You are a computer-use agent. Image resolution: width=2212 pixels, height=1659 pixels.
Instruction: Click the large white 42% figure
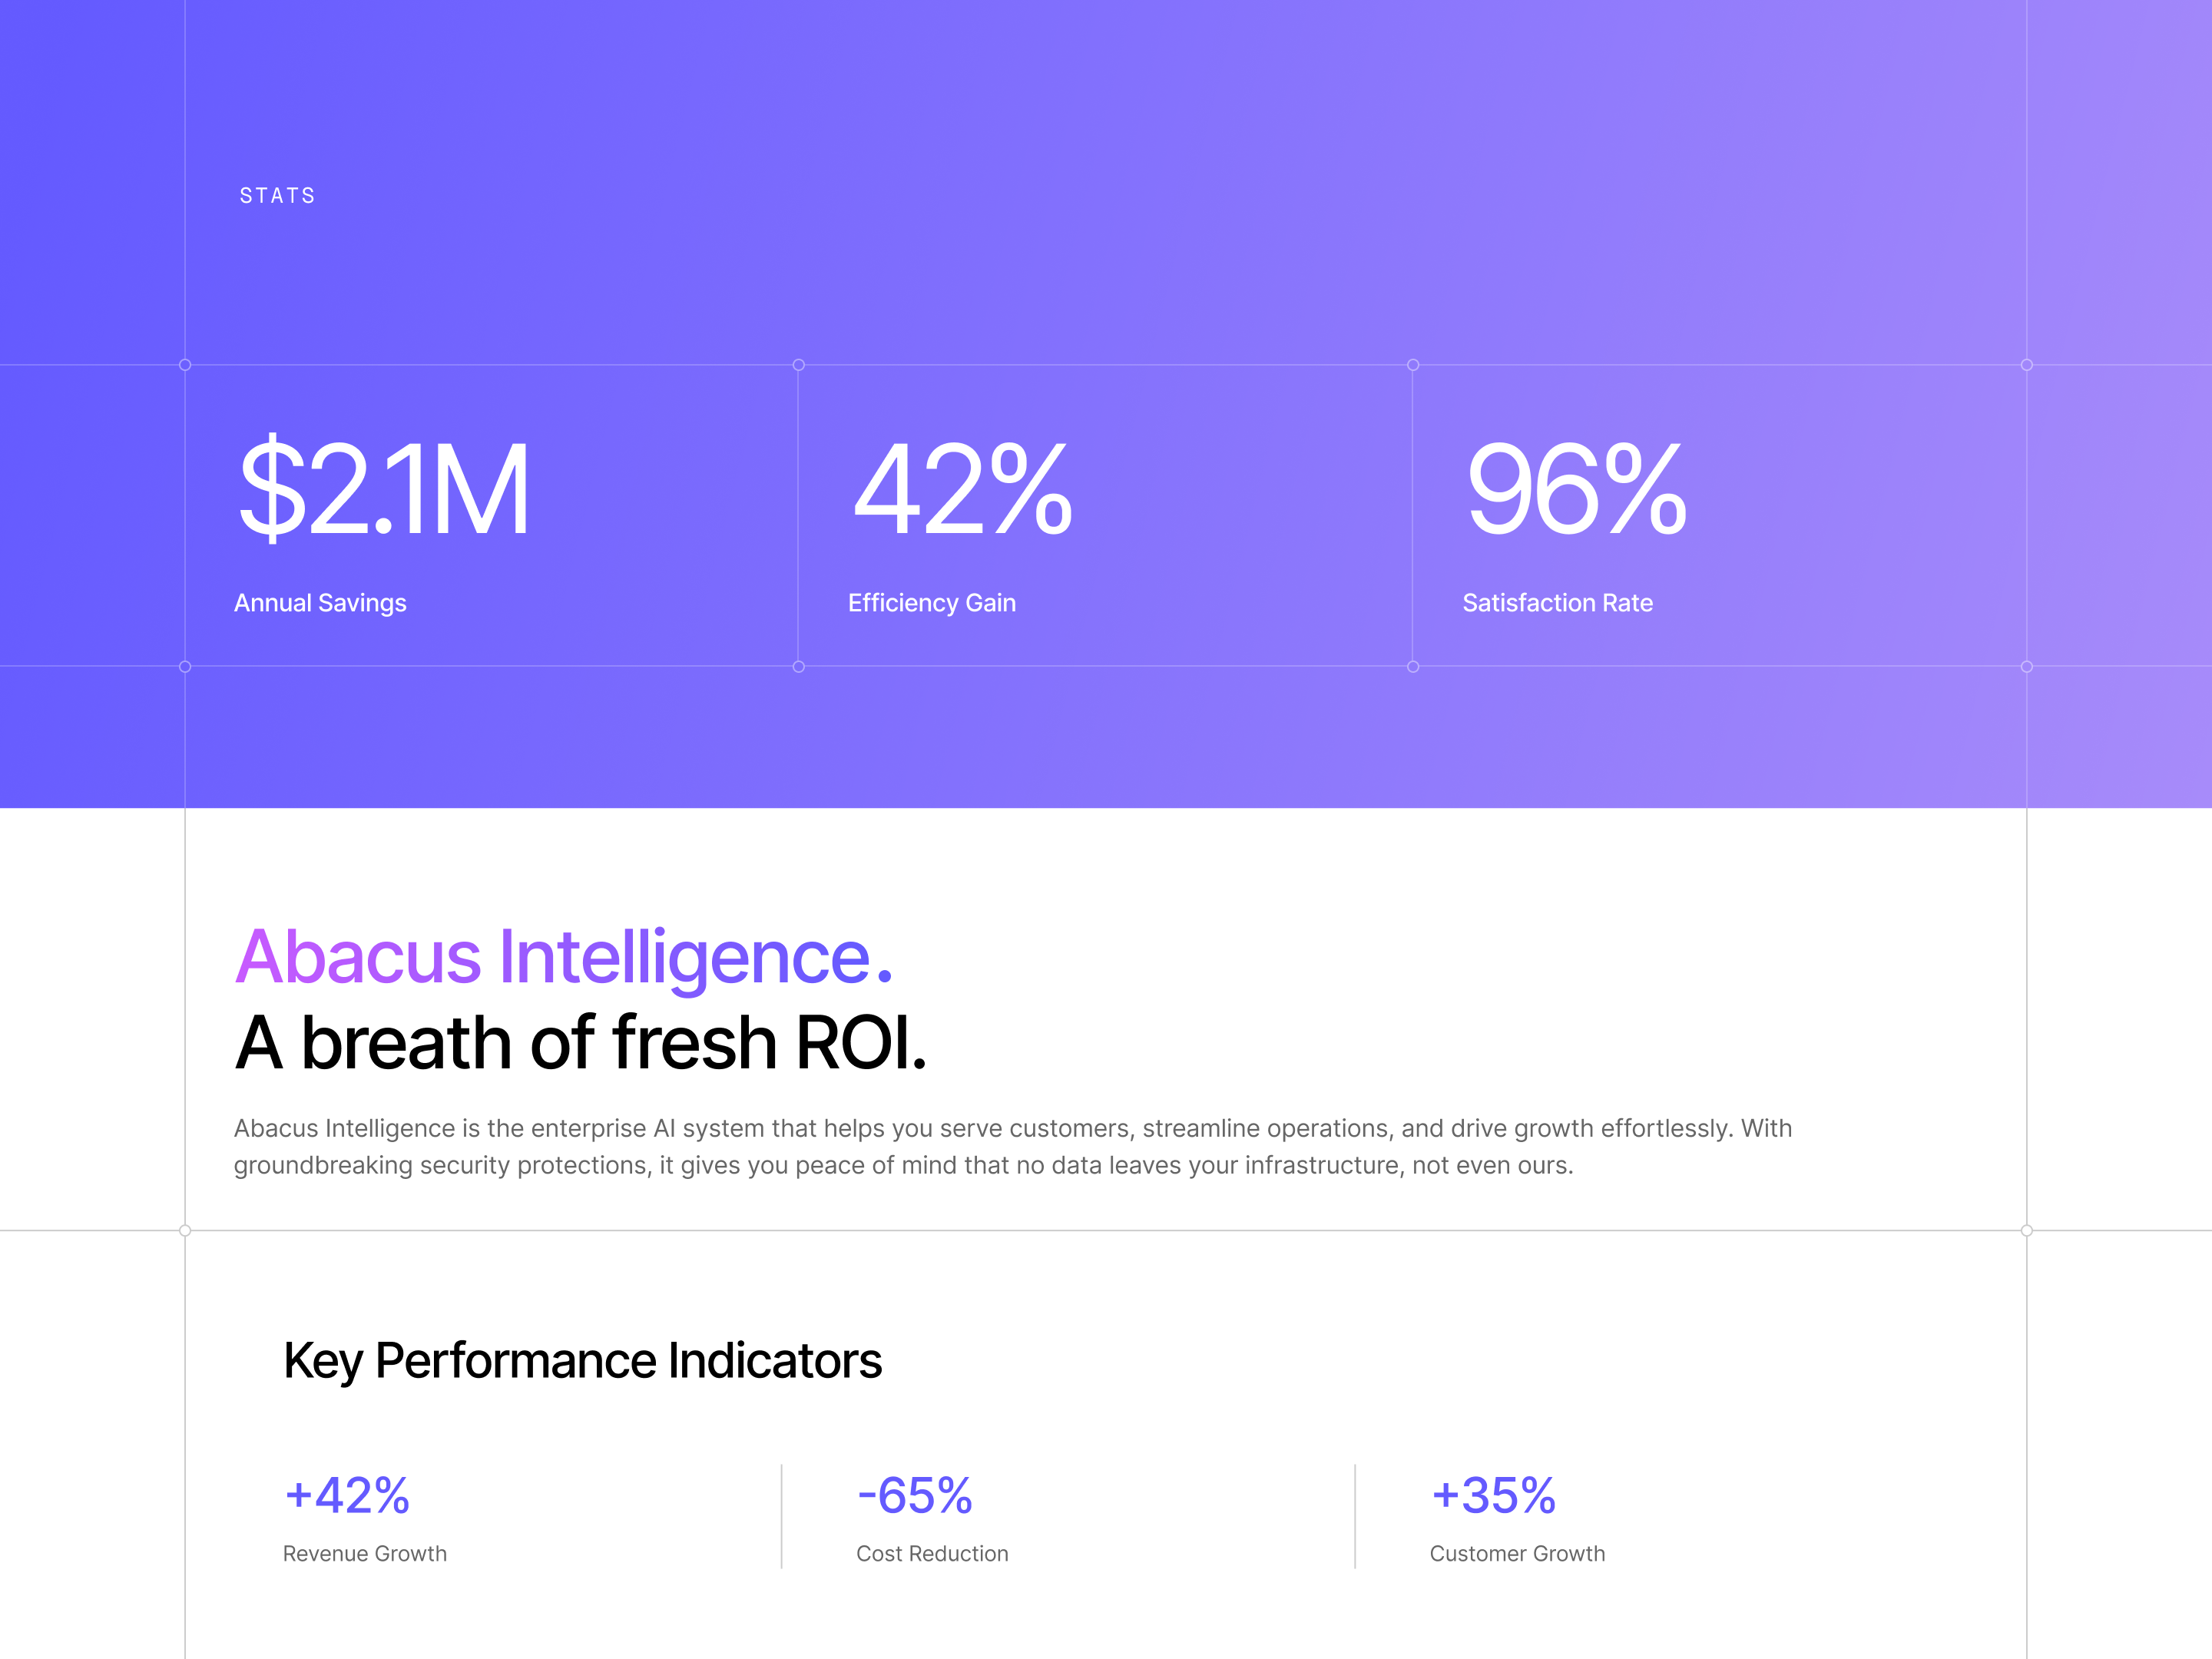962,490
